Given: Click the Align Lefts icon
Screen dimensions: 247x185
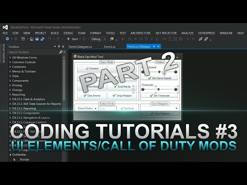Looking at the screenshot, I should 130,39.
